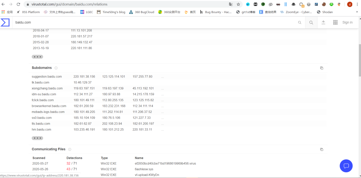Screen dimensions: 361x178
Task: Open the Shodan bookmark
Action: 325,12
